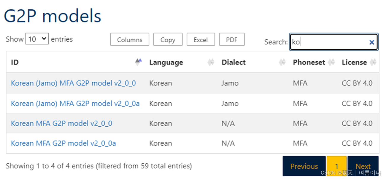The image size is (386, 179).
Task: Sort by the ID column arrows
Action: pos(138,62)
